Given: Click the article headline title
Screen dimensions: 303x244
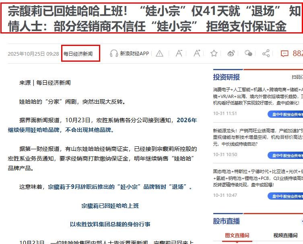Looking at the screenshot, I should pos(154,19).
